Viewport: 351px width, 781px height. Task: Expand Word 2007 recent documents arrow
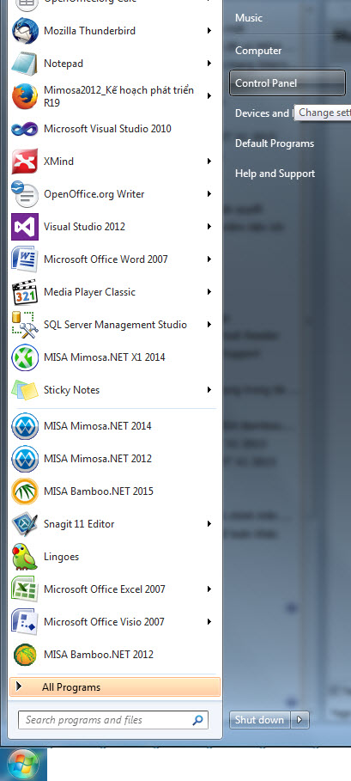(209, 259)
